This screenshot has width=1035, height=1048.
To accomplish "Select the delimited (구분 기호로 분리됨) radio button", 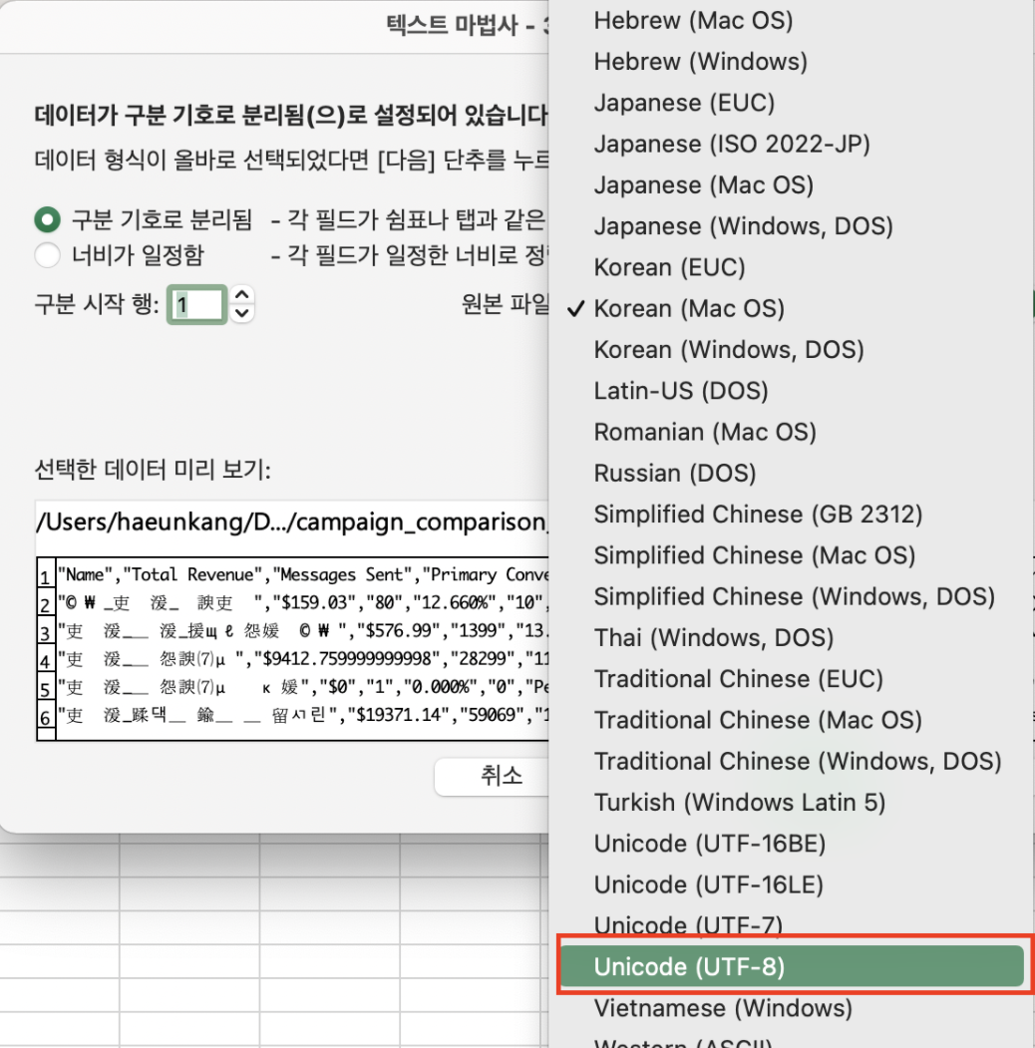I will pos(48,220).
